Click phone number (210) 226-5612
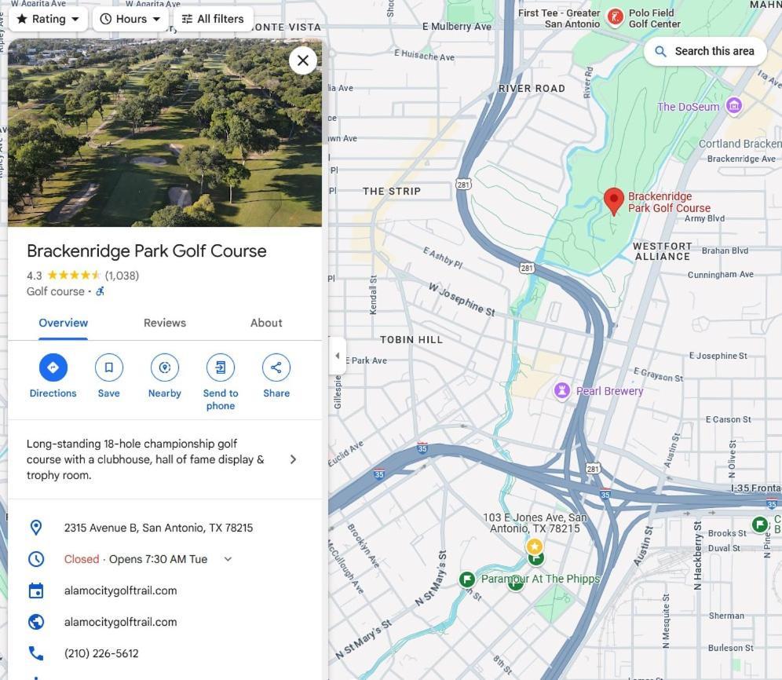This screenshot has width=782, height=680. click(101, 653)
